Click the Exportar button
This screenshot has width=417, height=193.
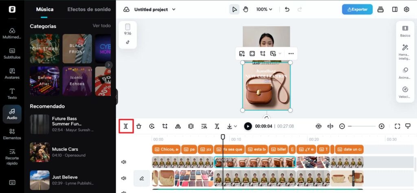[357, 9]
